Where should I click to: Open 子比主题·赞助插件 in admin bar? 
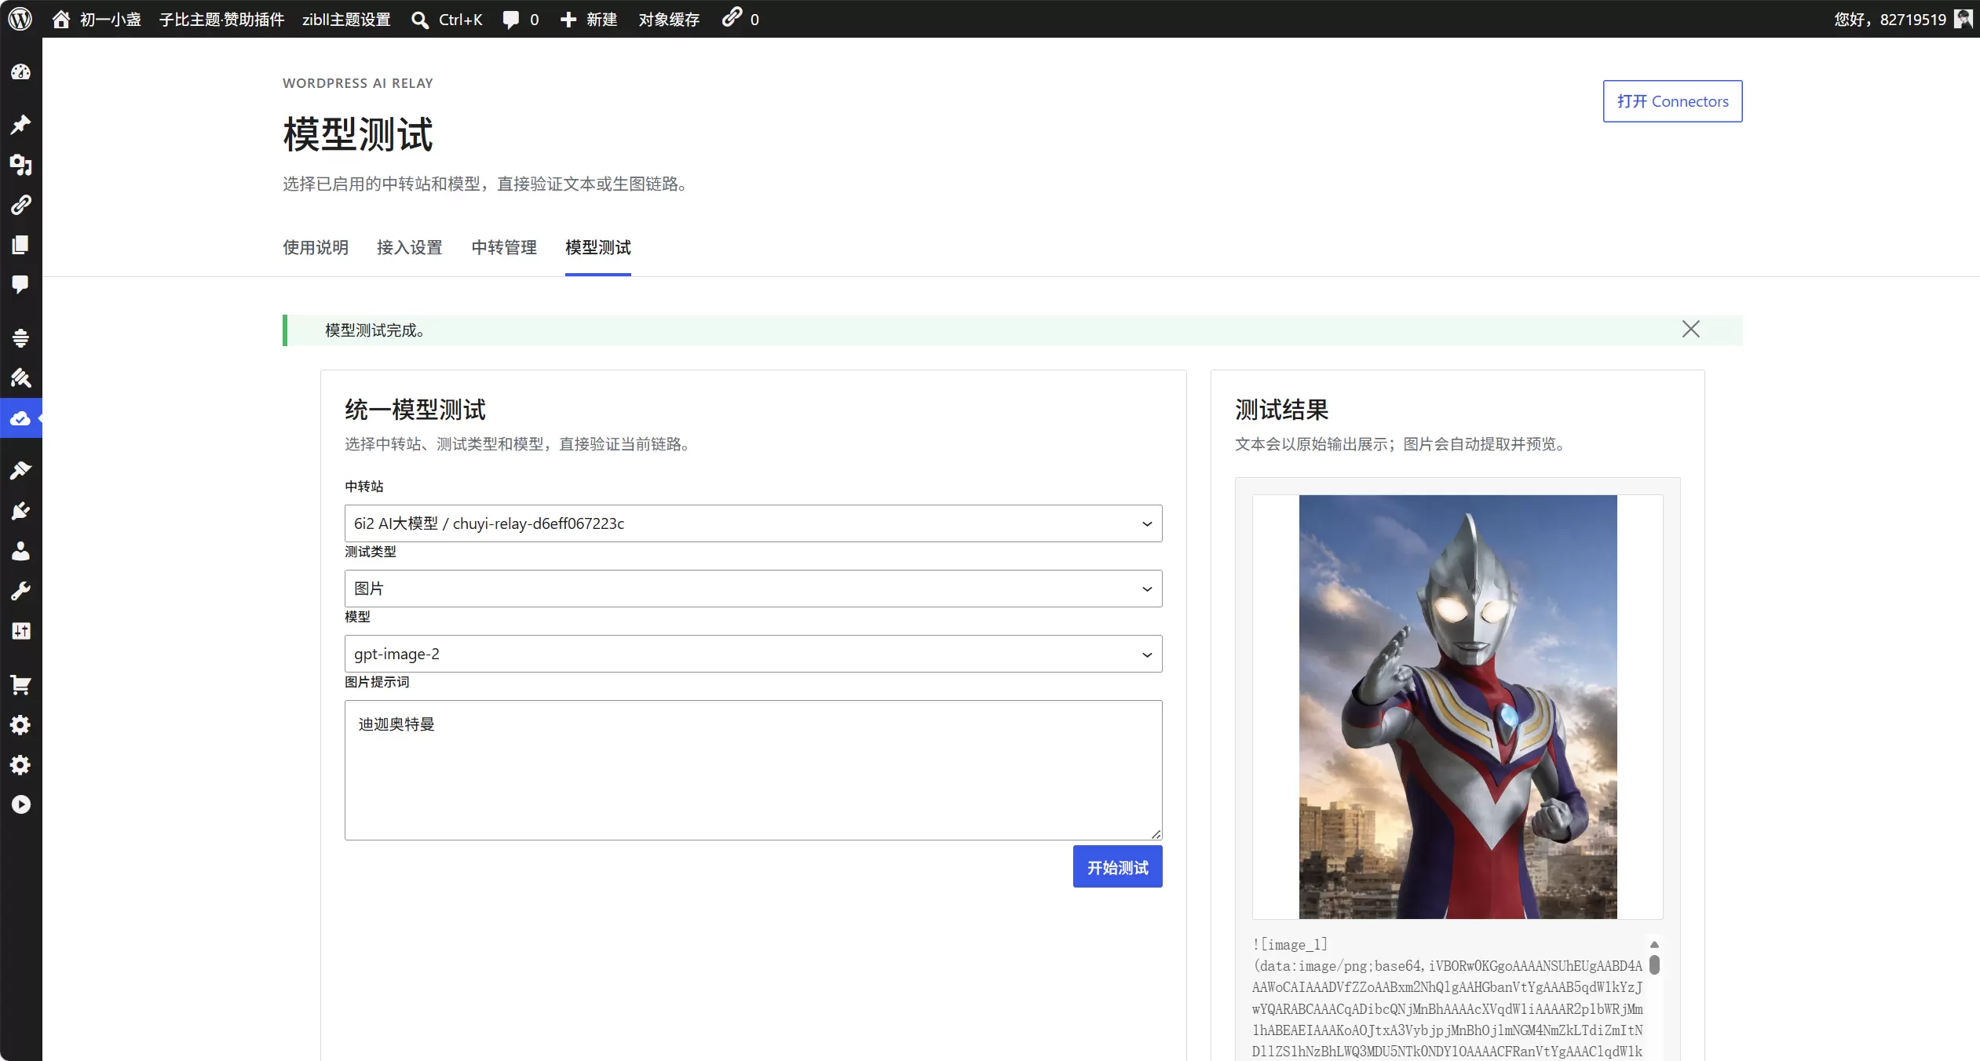221,20
